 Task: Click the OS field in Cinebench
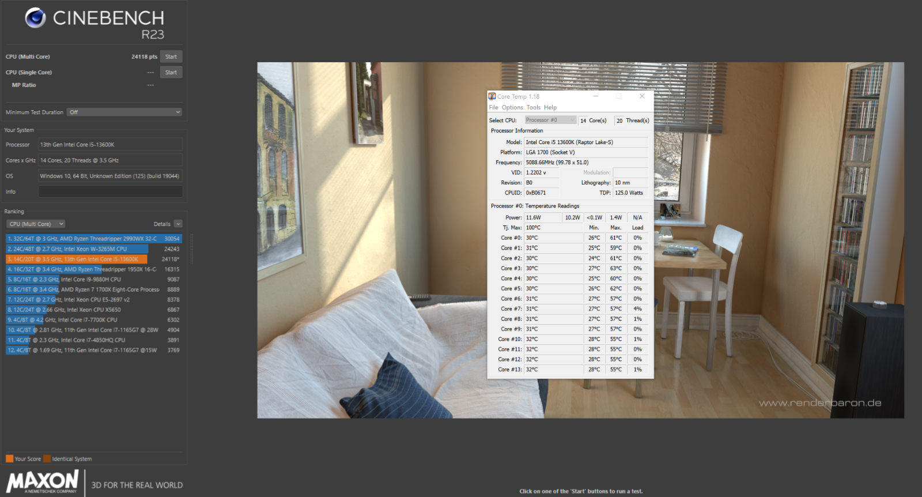click(x=110, y=176)
